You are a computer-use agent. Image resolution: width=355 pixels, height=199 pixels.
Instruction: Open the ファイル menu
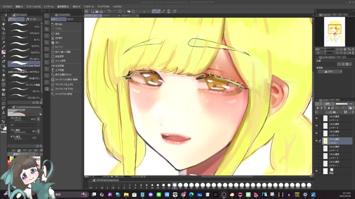coord(7,7)
